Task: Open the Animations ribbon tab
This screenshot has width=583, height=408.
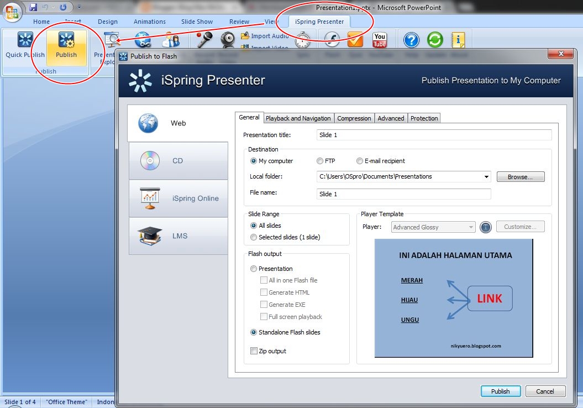Action: tap(149, 22)
